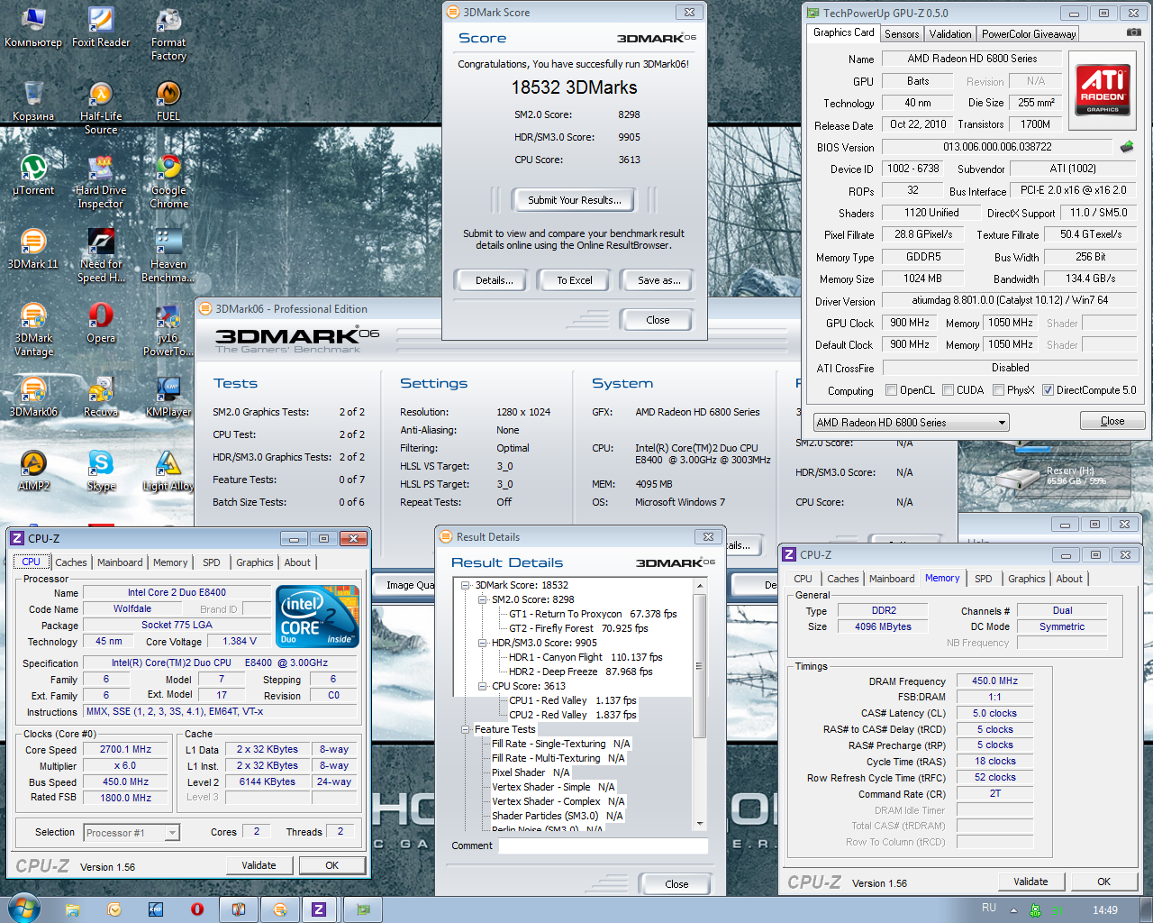
Task: Select the Heaven Benchmark desktop icon
Action: tap(168, 256)
